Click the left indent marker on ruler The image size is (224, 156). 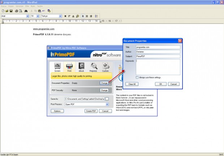3,21
